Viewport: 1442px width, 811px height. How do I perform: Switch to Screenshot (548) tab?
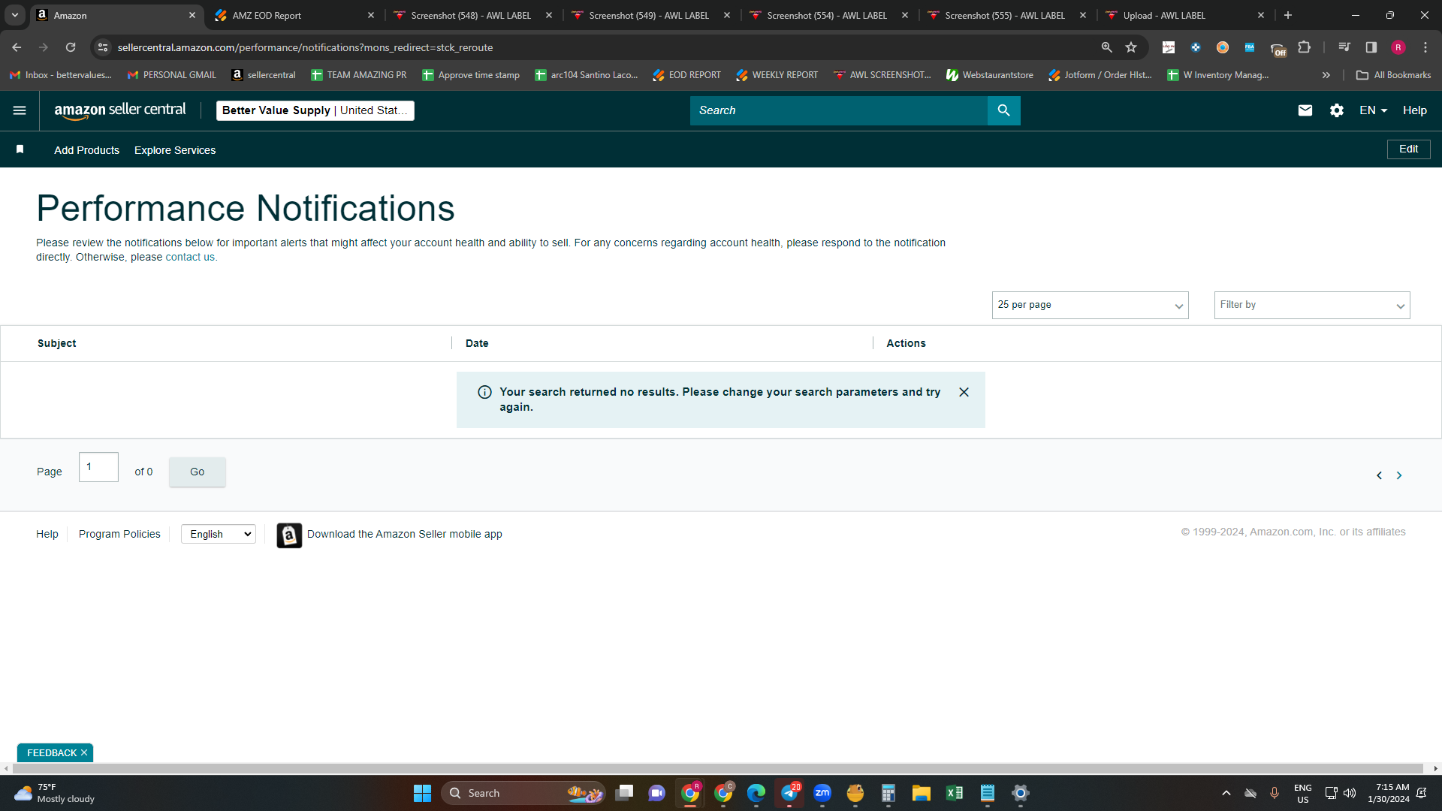coord(473,15)
